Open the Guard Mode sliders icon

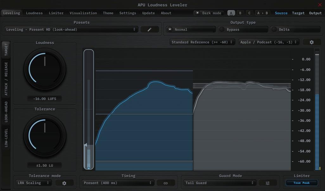tap(268, 183)
